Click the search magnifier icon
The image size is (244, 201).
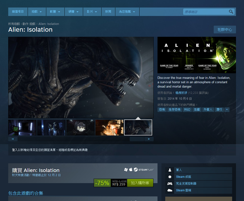(231, 12)
